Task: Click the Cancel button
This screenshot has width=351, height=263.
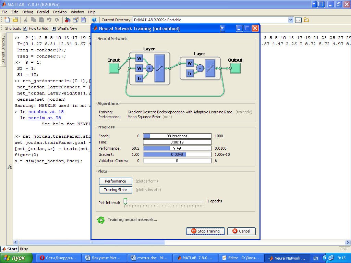Action: (241, 231)
